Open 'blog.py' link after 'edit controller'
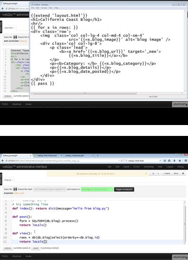The height and width of the screenshot is (260, 188). pos(23,41)
